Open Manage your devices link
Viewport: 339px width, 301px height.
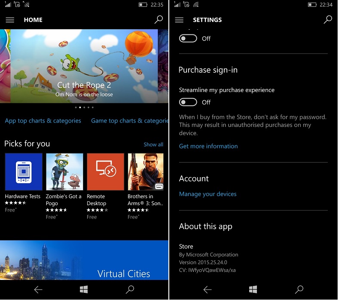(208, 194)
